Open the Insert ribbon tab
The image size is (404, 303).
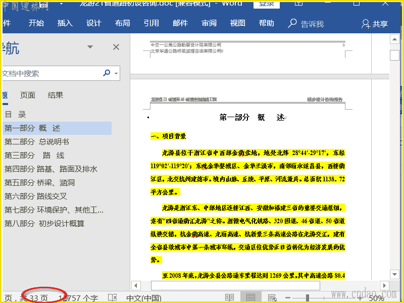(x=65, y=23)
